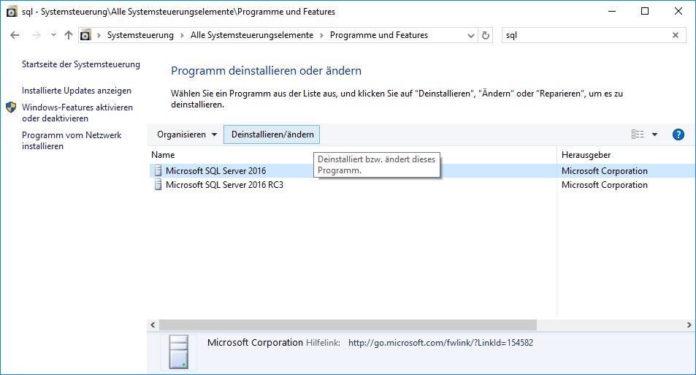696x375 pixels.
Task: Select Alle Systemsteuerungselemente breadcrumb
Action: [x=252, y=35]
